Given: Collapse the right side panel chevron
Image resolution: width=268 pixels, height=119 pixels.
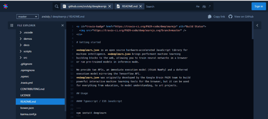Looking at the screenshot, I should (x=257, y=25).
